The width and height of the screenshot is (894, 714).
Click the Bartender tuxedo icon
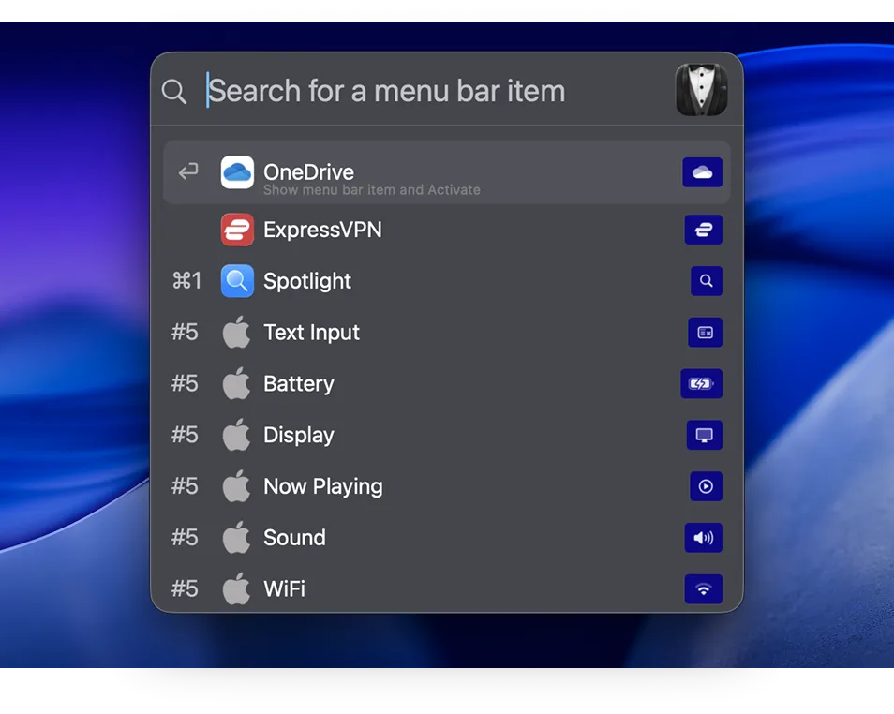coord(701,90)
